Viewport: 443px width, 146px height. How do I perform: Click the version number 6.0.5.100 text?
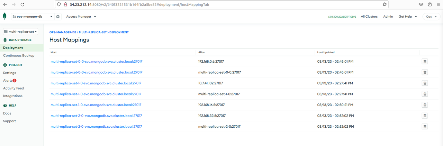342,17
